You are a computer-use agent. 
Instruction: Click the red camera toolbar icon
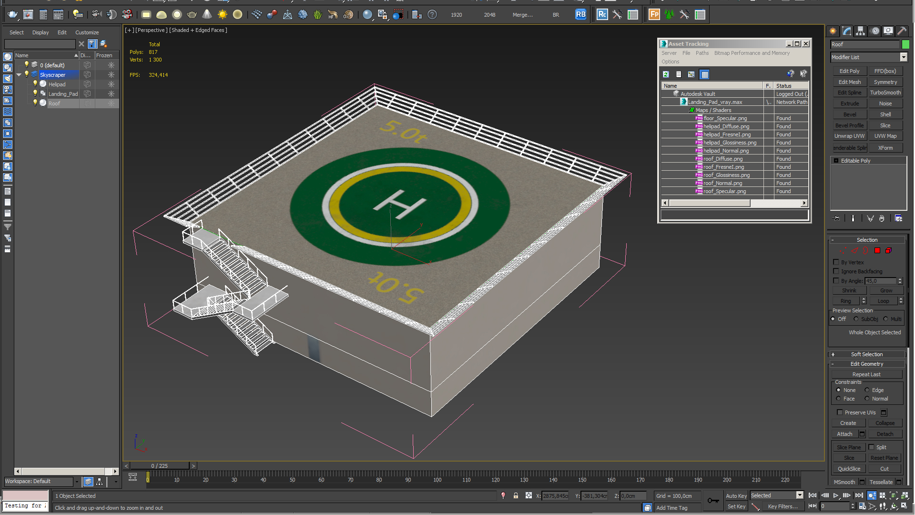[x=127, y=15]
